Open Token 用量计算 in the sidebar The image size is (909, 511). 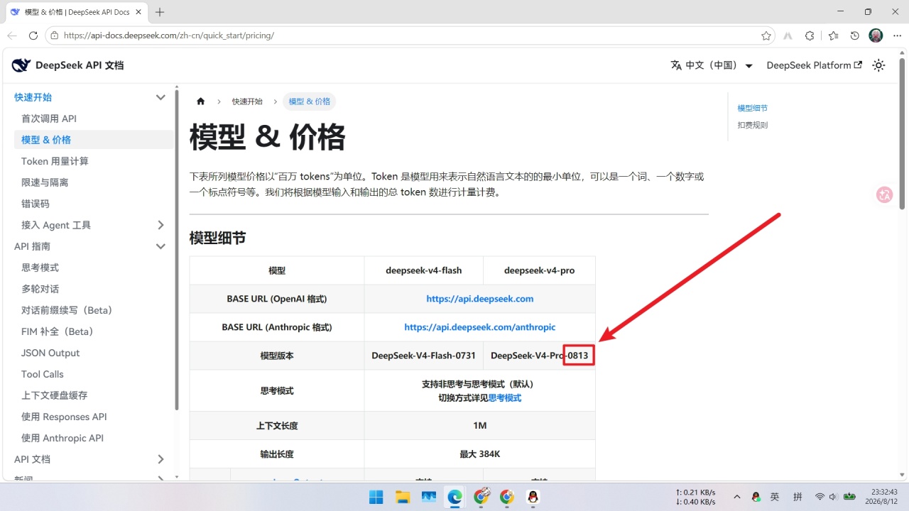tap(55, 161)
